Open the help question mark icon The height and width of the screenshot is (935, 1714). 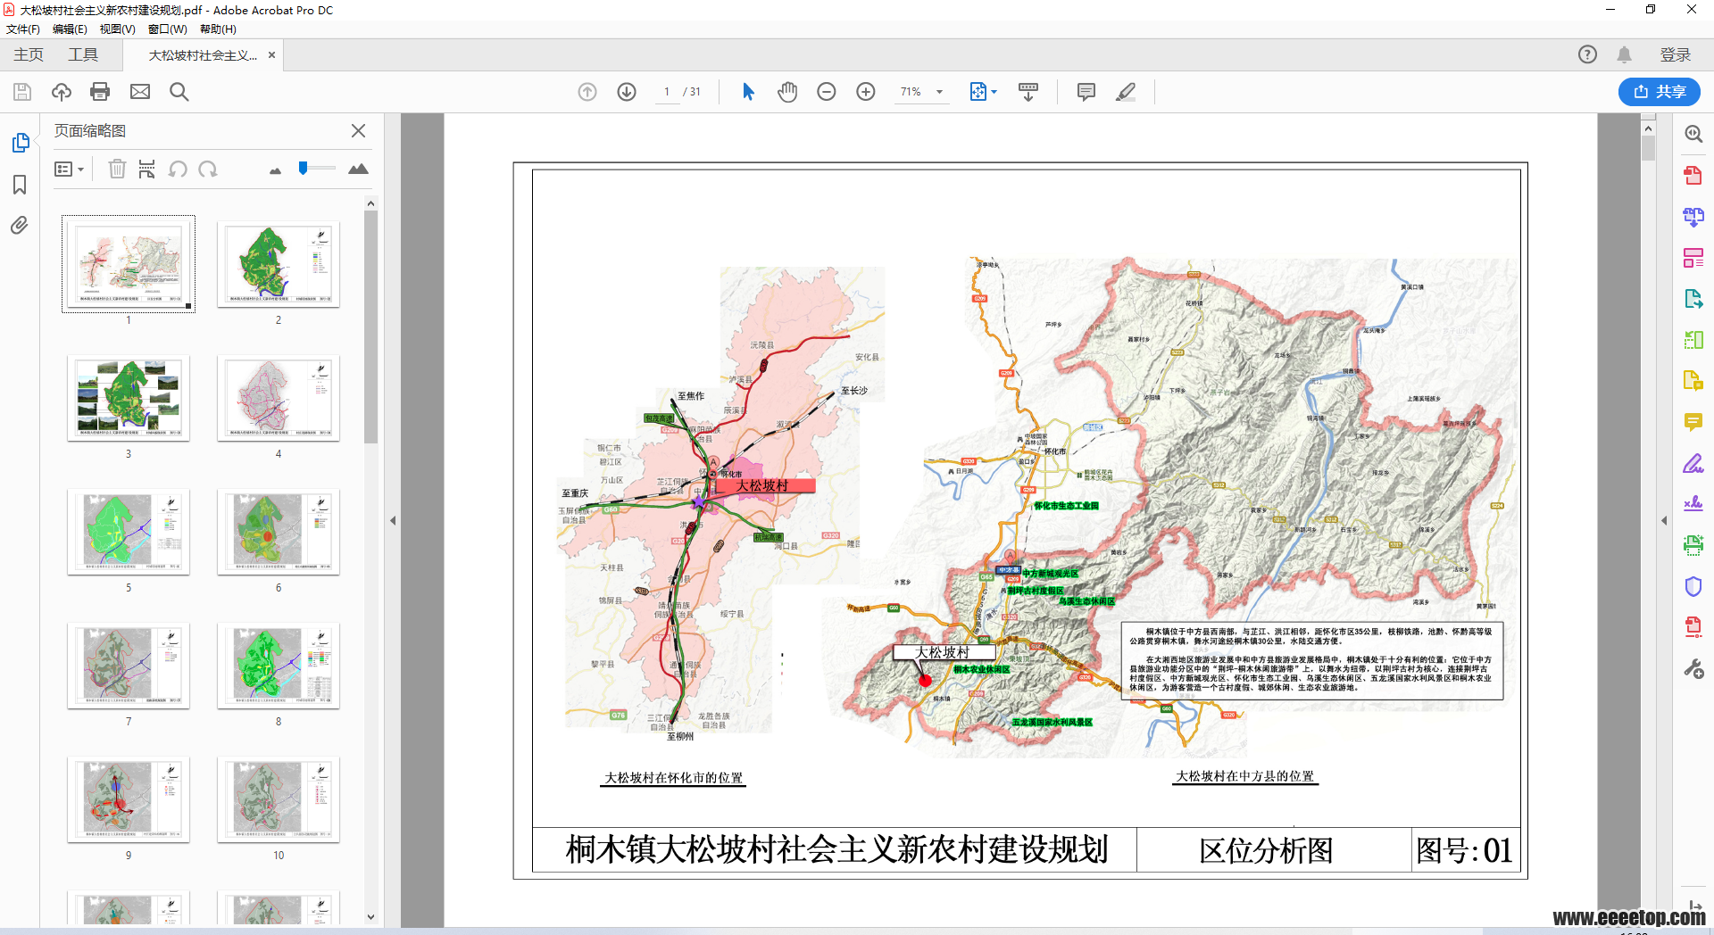point(1587,54)
